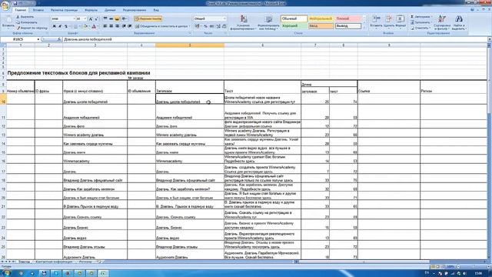Toggle Wrap Text (Перенос текста)
The height and width of the screenshot is (277, 492).
click(x=148, y=18)
